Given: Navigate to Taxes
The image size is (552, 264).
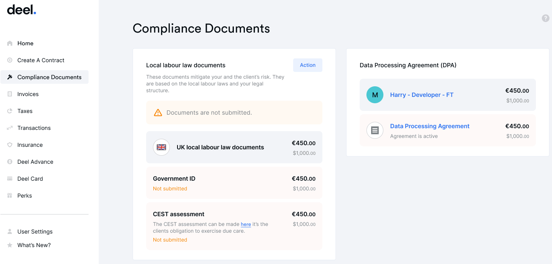Looking at the screenshot, I should (x=44, y=111).
